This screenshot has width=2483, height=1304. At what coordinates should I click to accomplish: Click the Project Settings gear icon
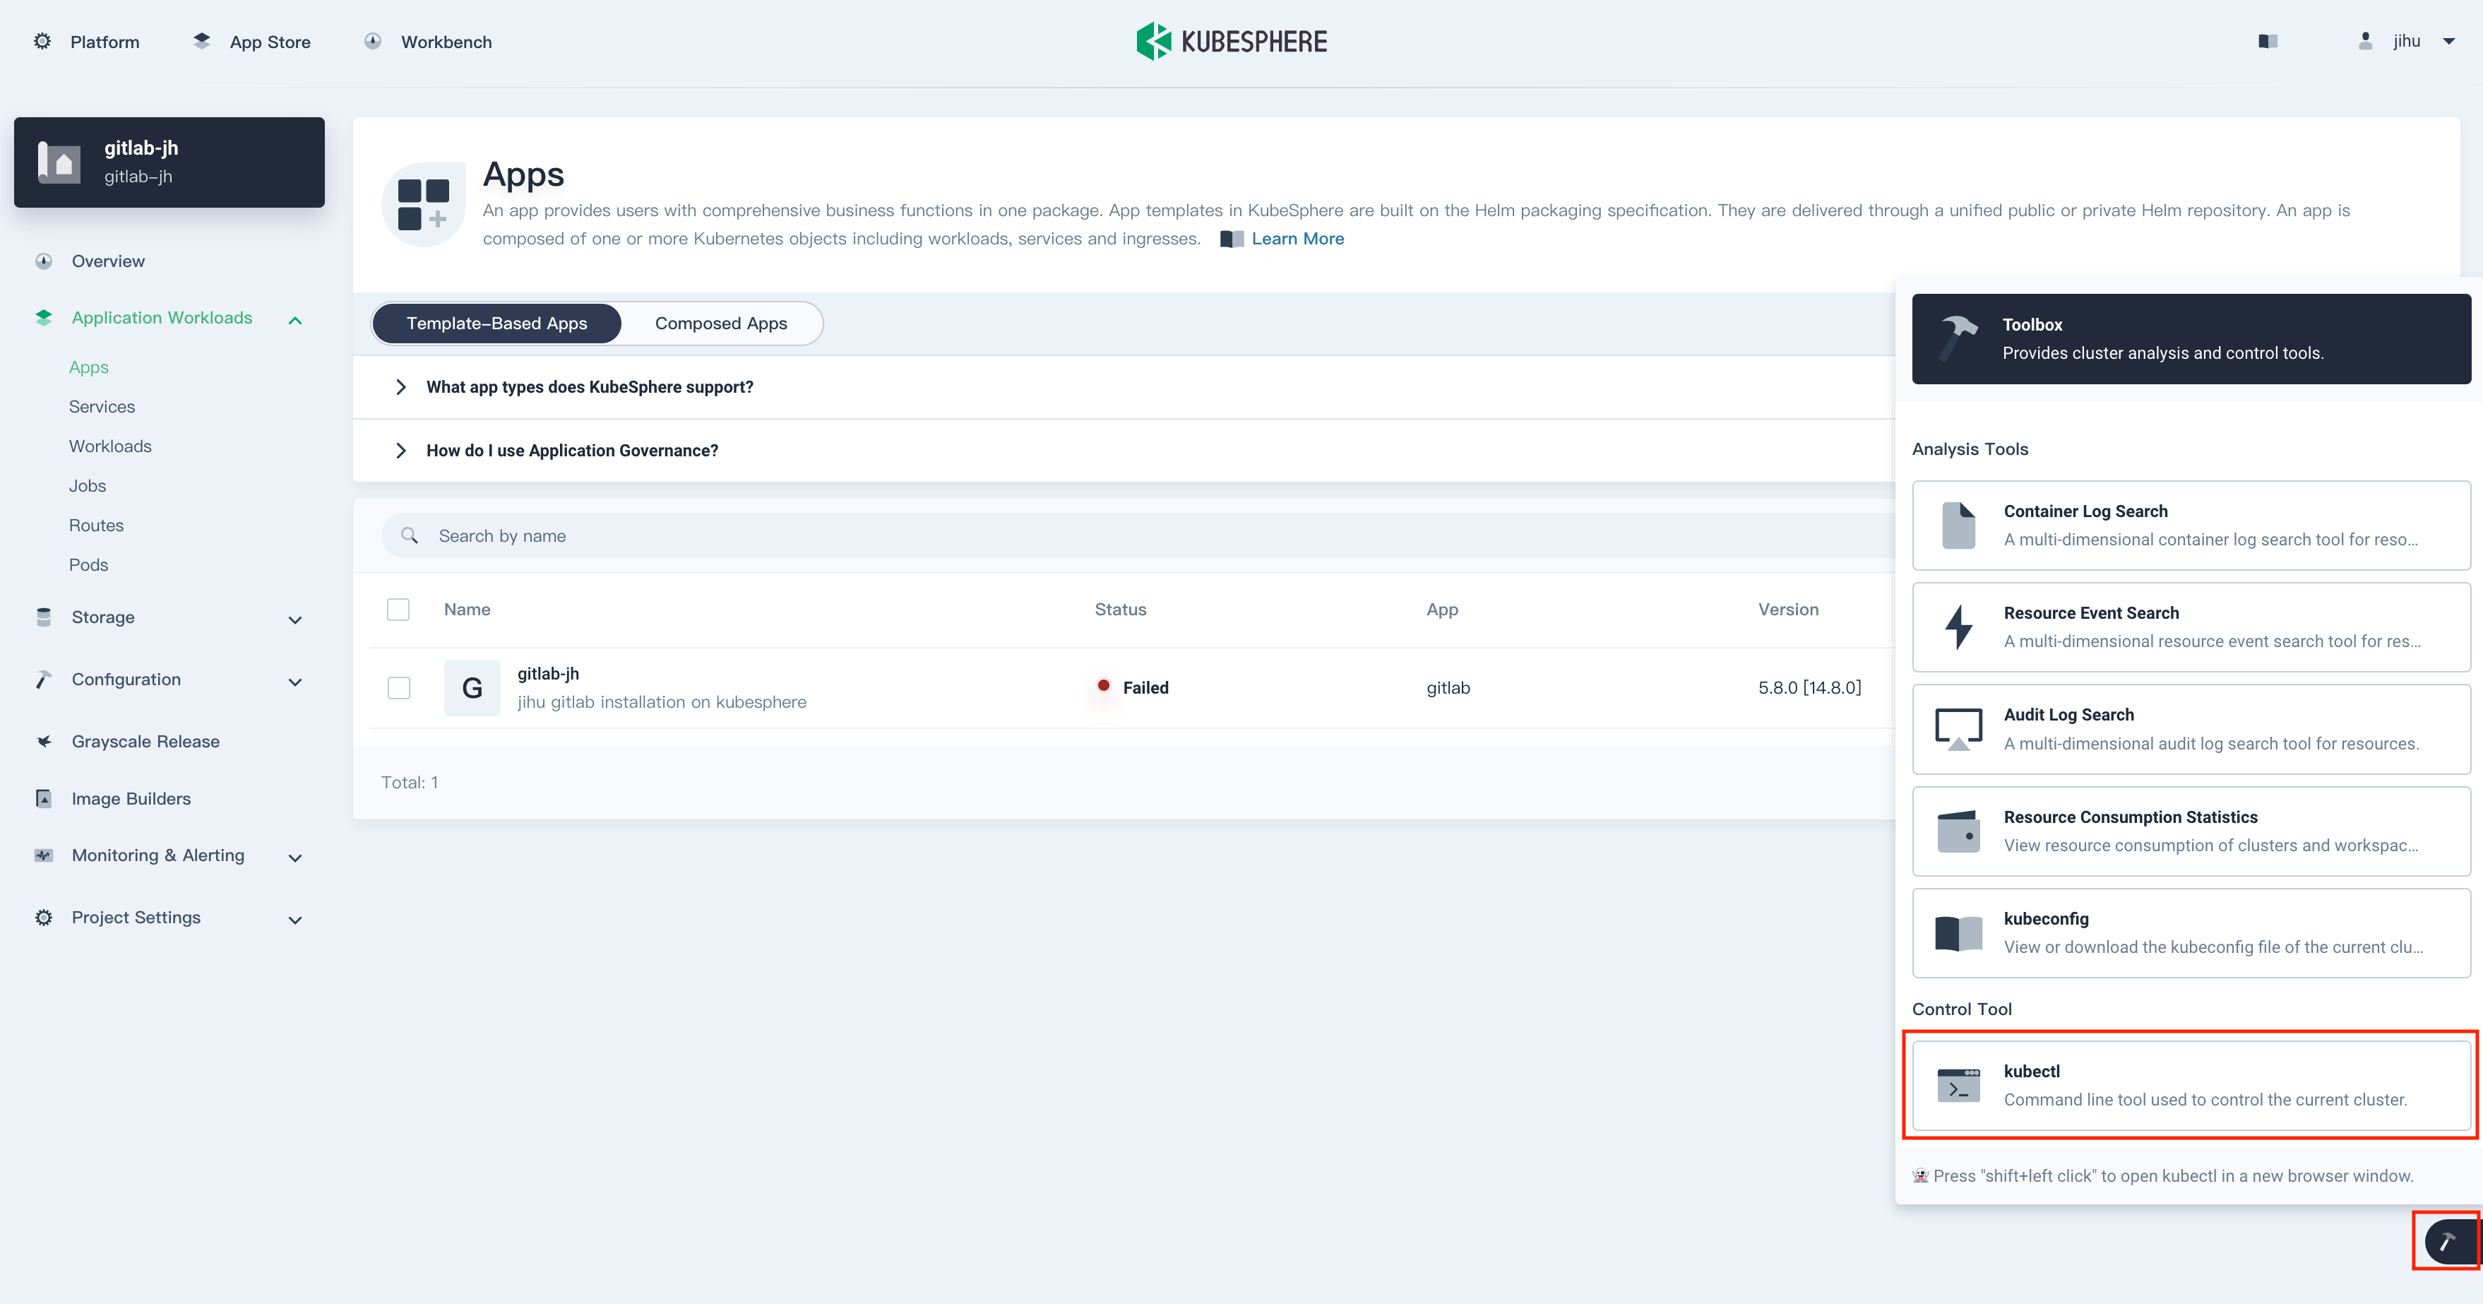[x=43, y=917]
